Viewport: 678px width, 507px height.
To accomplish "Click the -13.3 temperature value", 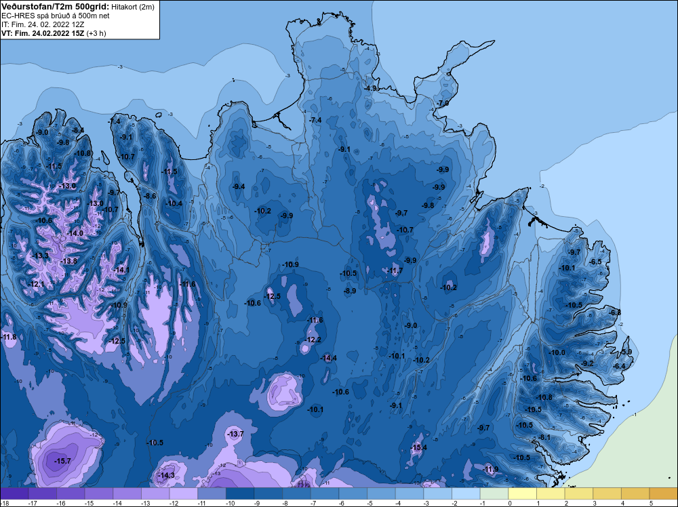I will [41, 256].
